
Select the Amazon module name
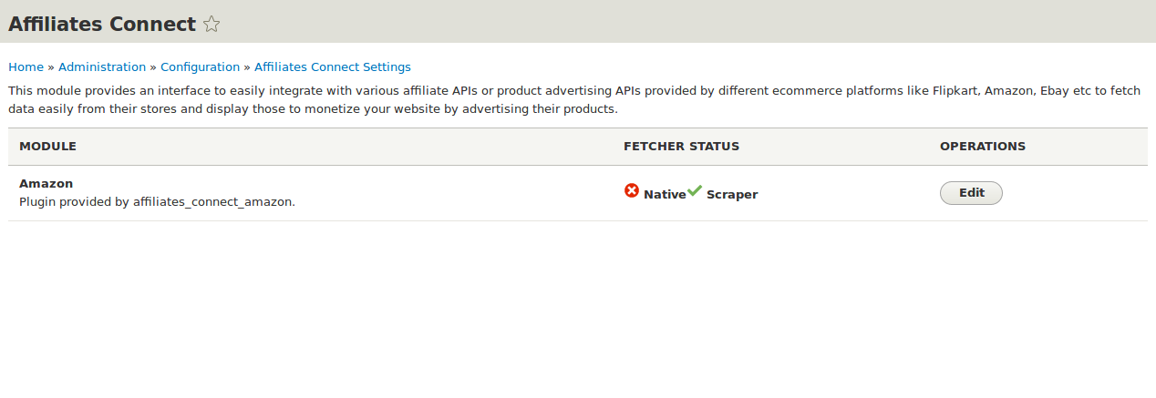[46, 183]
